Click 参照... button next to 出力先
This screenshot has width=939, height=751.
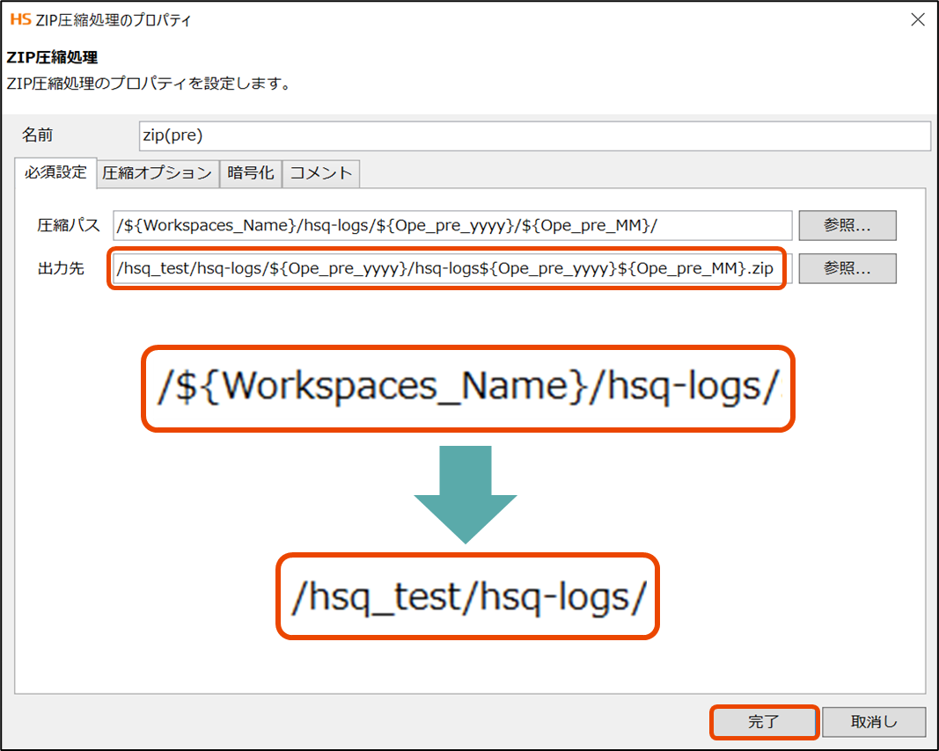847,269
